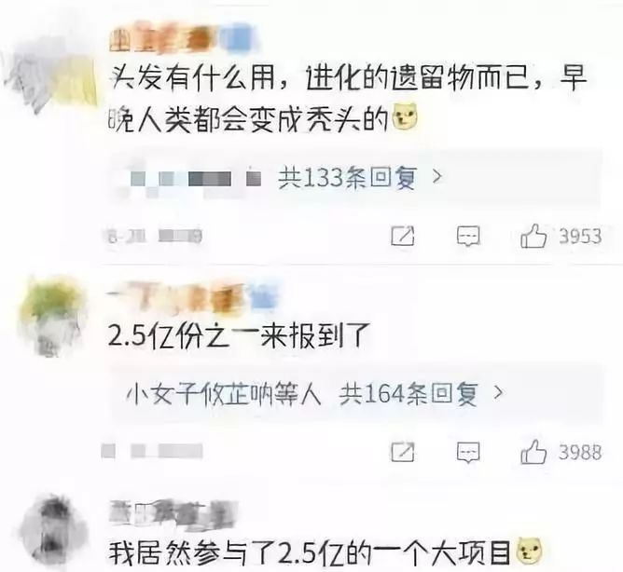The width and height of the screenshot is (623, 572).
Task: Share the 2.5亿份之一来报到了 comment
Action: click(403, 452)
